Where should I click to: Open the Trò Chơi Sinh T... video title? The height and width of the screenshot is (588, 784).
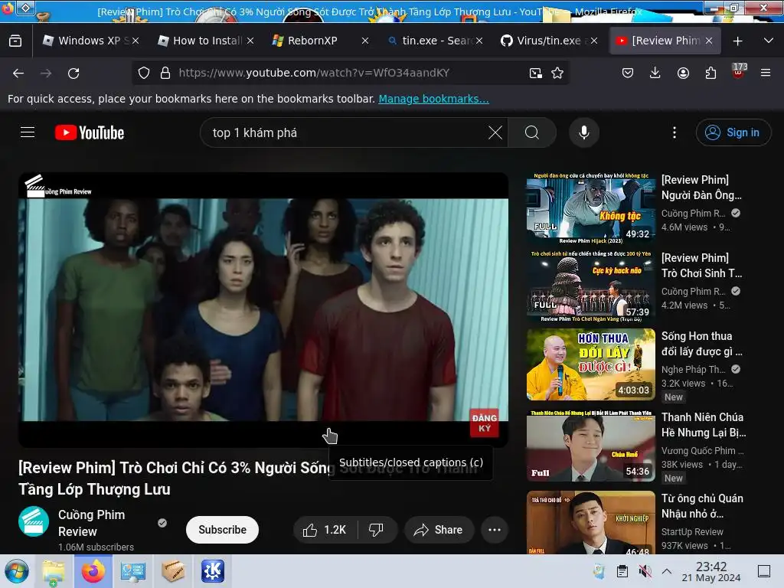[x=701, y=266]
